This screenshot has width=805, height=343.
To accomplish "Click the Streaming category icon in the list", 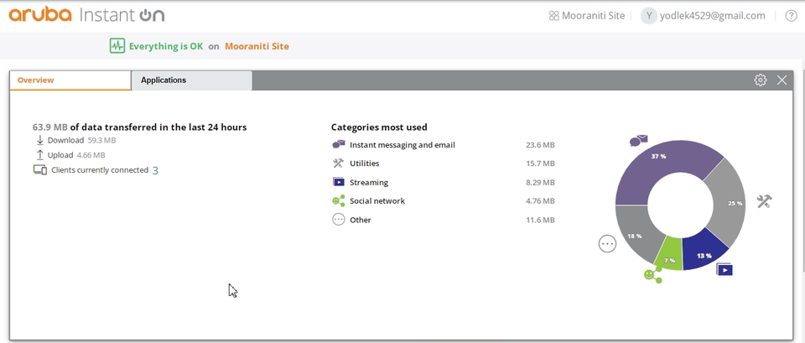I will (x=339, y=182).
